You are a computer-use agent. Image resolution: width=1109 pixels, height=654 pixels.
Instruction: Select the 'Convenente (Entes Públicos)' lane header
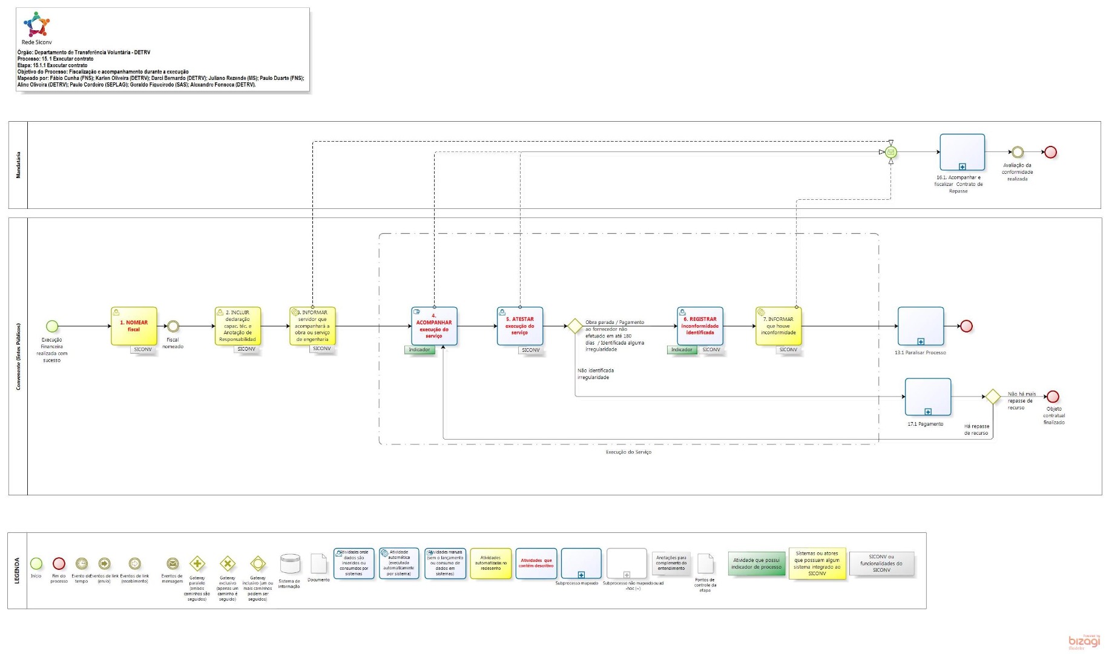18,356
